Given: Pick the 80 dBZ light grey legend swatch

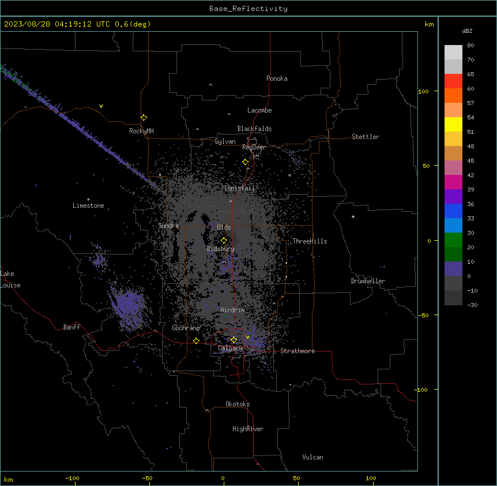Looking at the screenshot, I should 453,53.
